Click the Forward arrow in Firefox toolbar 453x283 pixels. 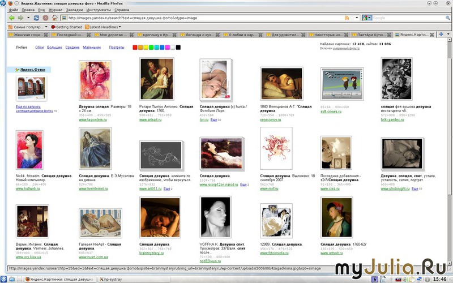coord(20,18)
